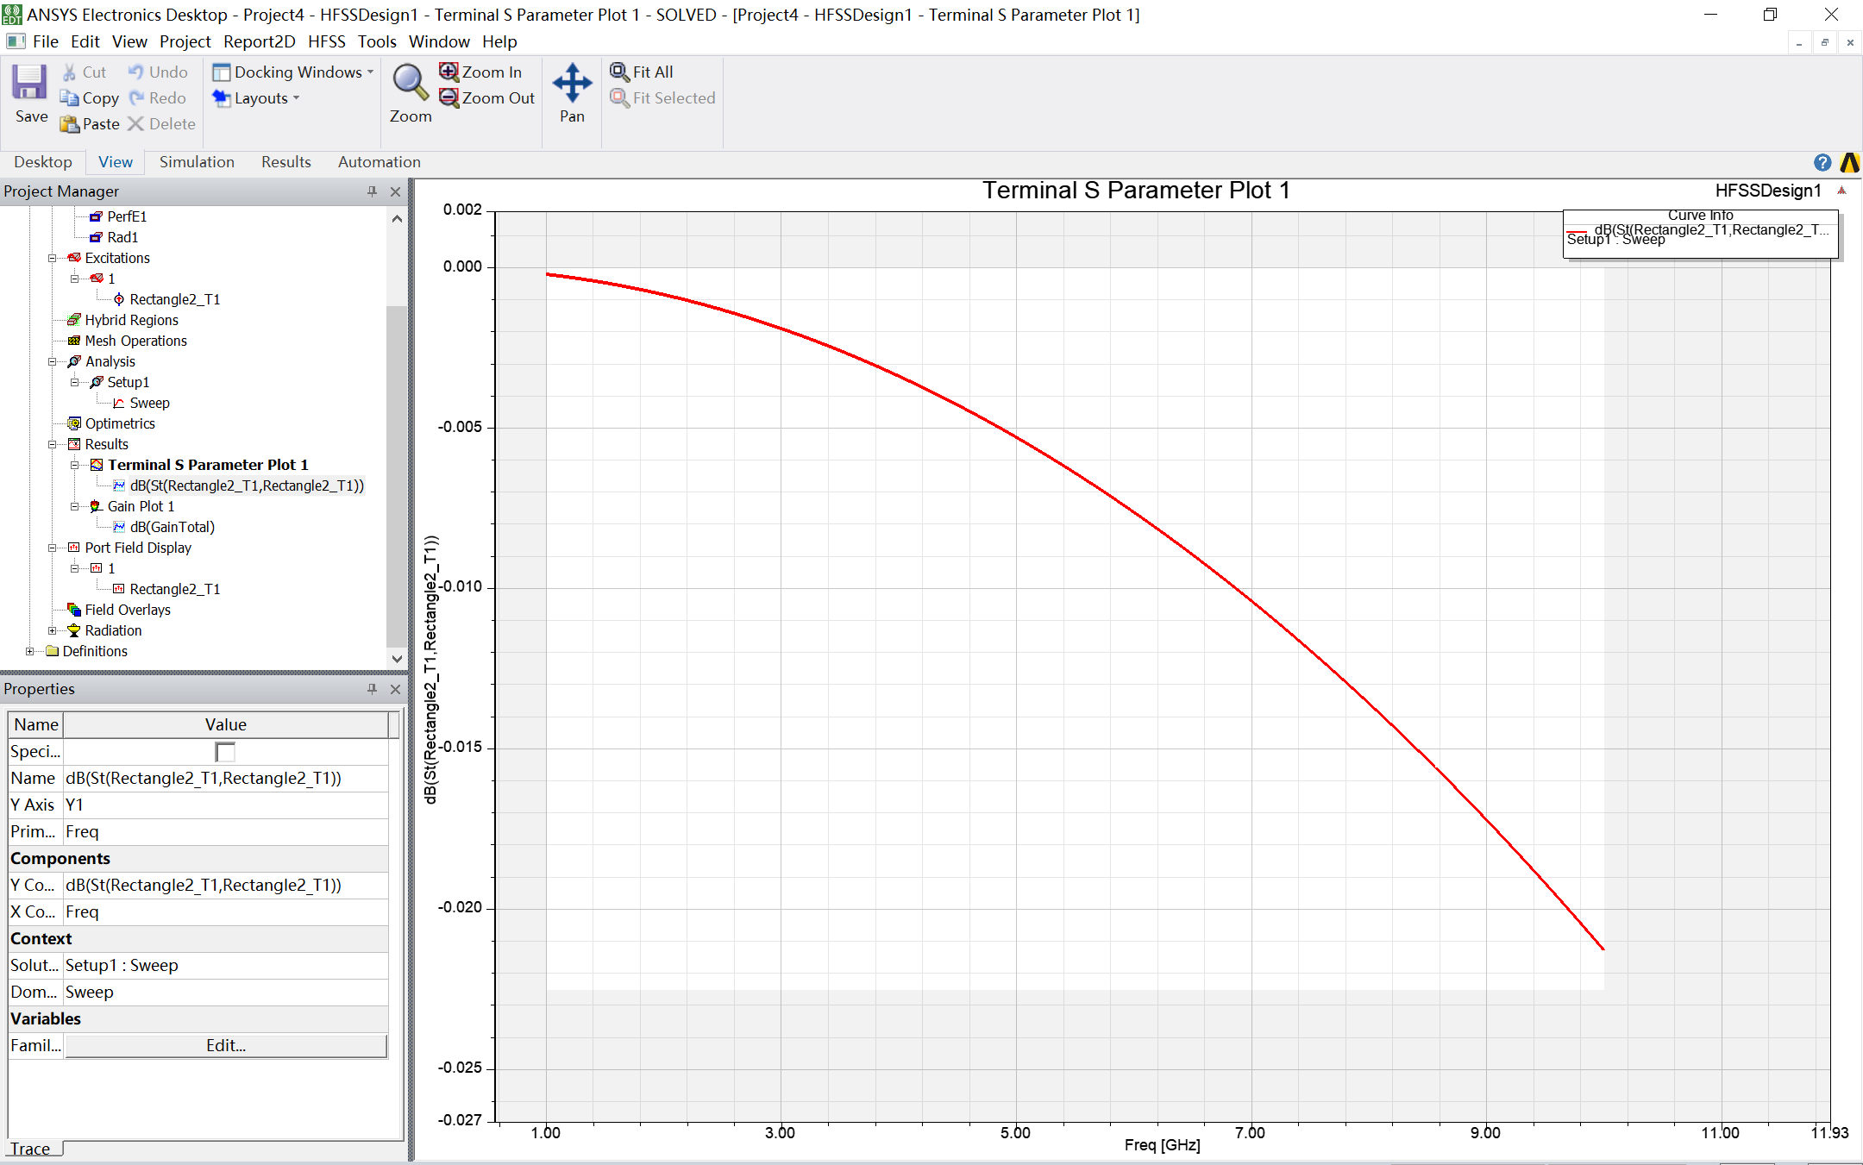Viewport: 1863px width, 1165px height.
Task: Collapse the Excitations tree node
Action: click(52, 258)
